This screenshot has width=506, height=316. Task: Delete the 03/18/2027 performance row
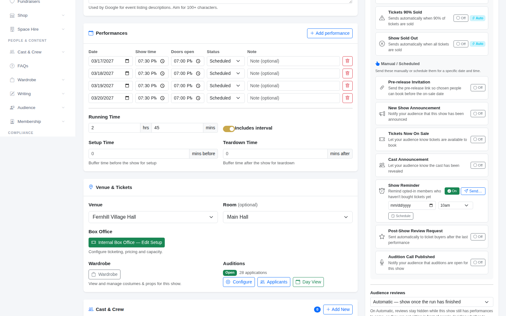[x=347, y=73]
